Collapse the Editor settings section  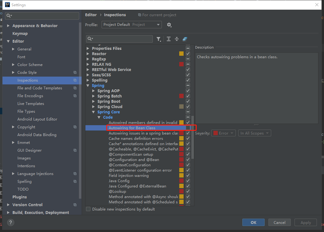click(8, 41)
